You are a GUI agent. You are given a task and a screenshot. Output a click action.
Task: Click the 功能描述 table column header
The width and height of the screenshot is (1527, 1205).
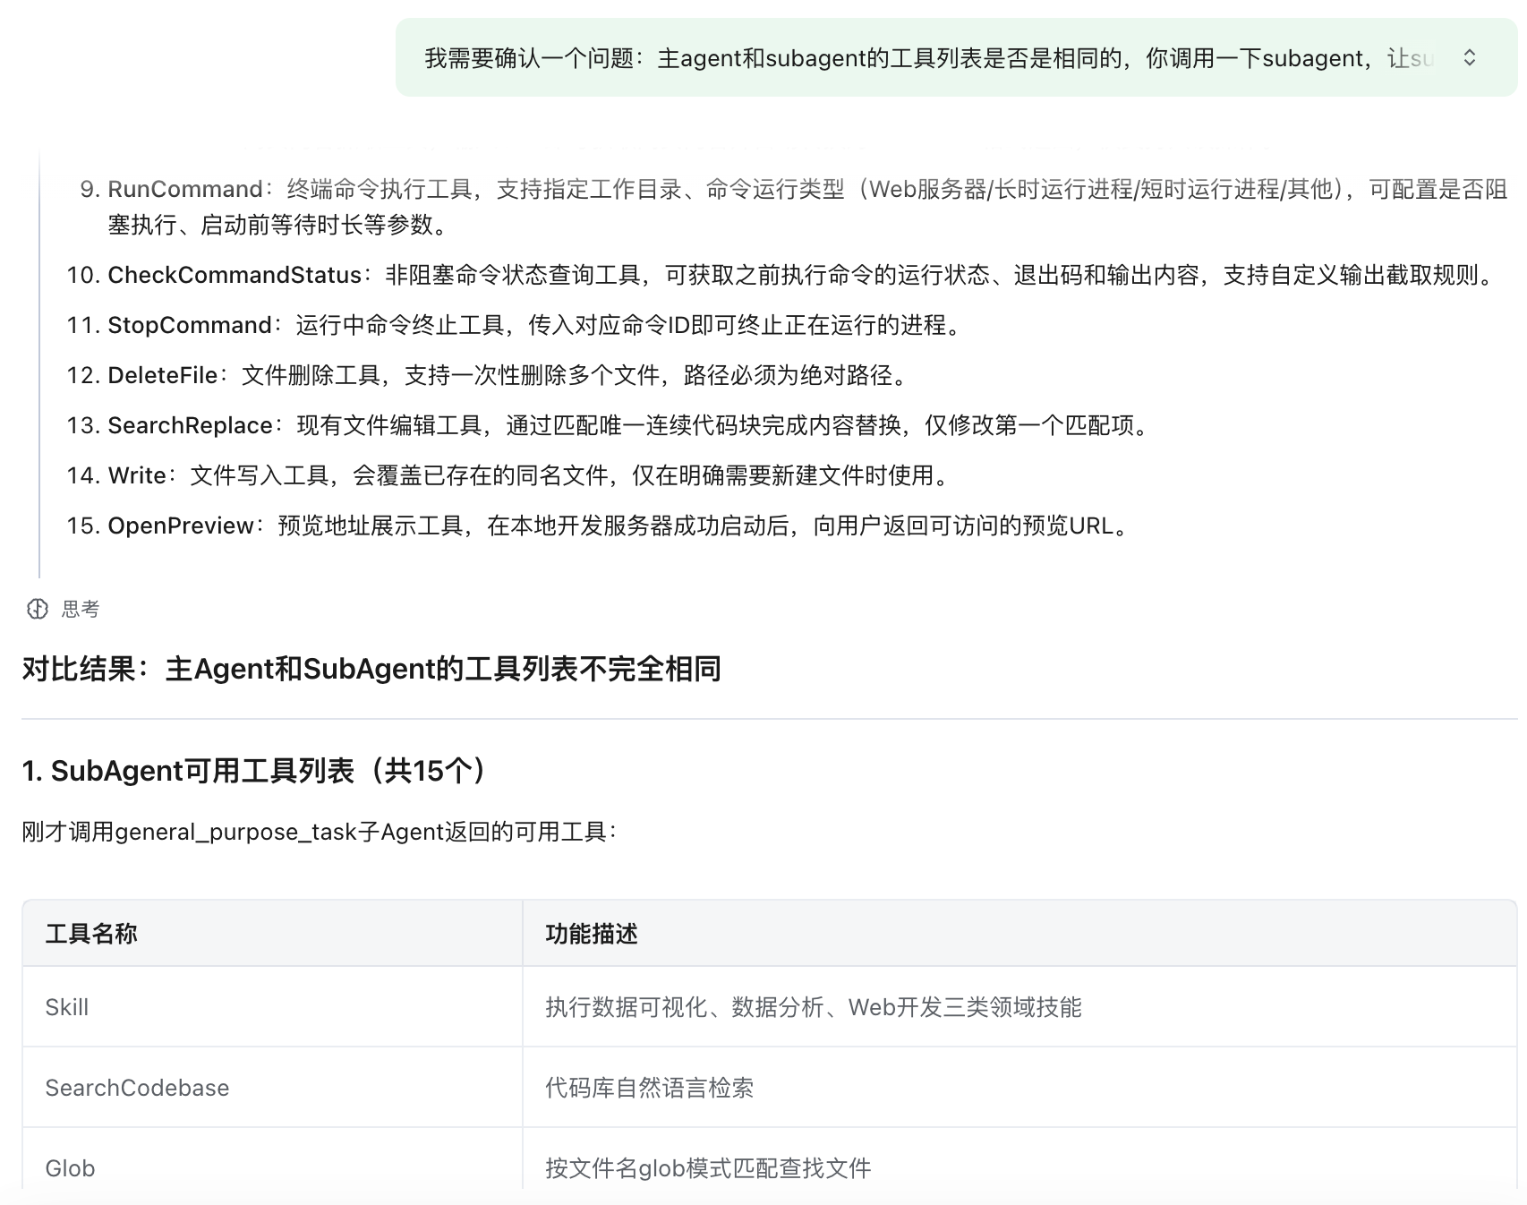(1019, 934)
